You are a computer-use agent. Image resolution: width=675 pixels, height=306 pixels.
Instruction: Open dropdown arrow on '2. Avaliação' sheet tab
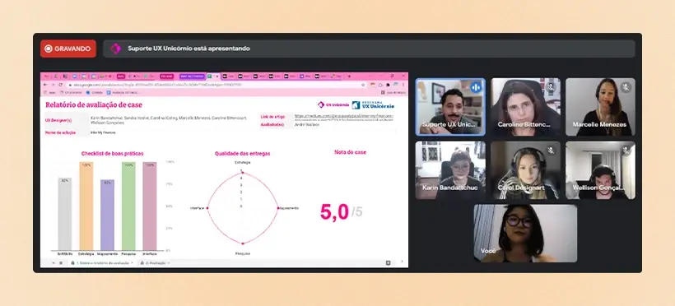168,262
